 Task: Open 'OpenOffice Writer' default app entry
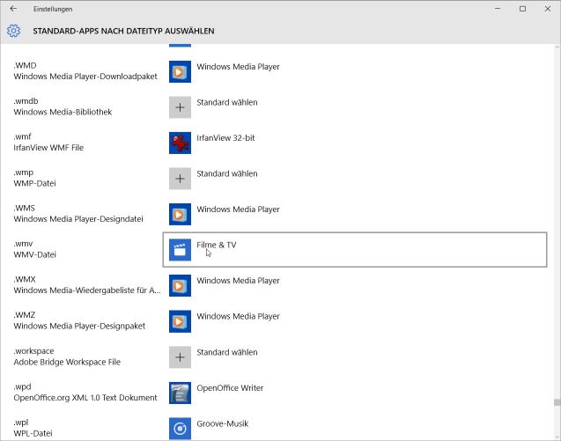click(x=230, y=388)
